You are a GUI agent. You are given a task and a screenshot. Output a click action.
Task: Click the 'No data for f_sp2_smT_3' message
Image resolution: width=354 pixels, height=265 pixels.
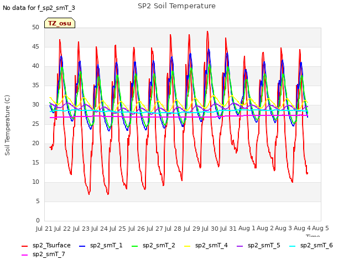39,8
